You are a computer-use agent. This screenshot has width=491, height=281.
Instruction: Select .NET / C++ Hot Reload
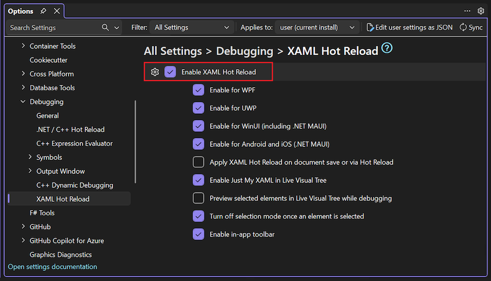click(x=70, y=130)
